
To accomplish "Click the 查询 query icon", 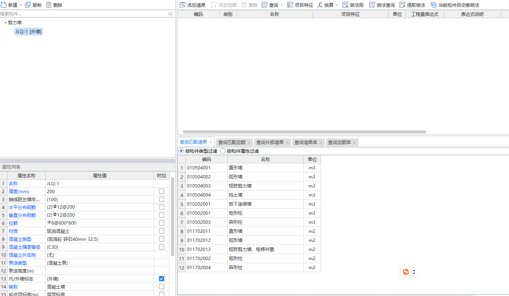I will point(264,5).
